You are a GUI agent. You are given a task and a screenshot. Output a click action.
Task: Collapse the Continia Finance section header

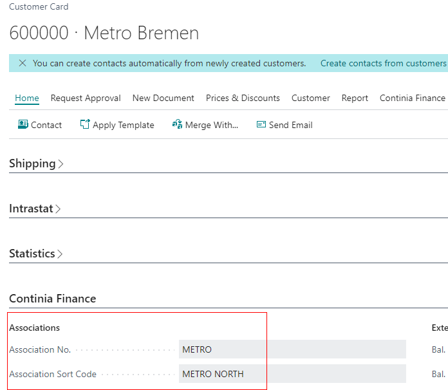(x=53, y=299)
